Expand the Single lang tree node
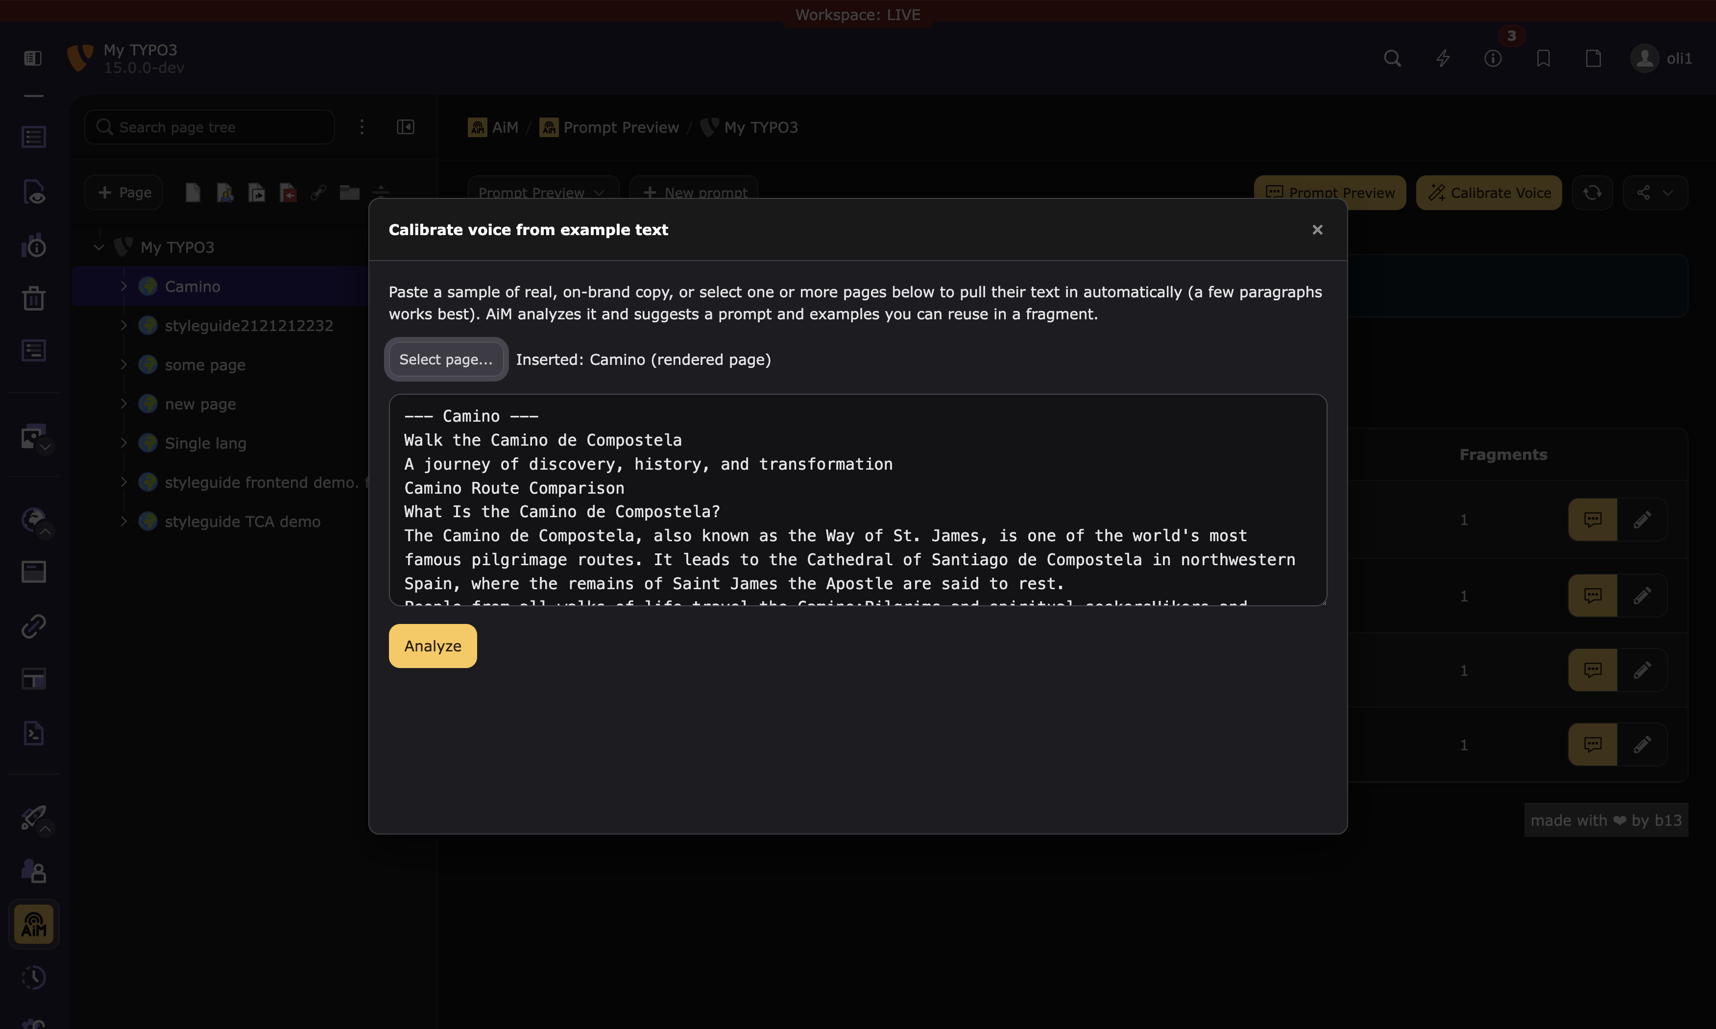The width and height of the screenshot is (1716, 1029). tap(123, 442)
